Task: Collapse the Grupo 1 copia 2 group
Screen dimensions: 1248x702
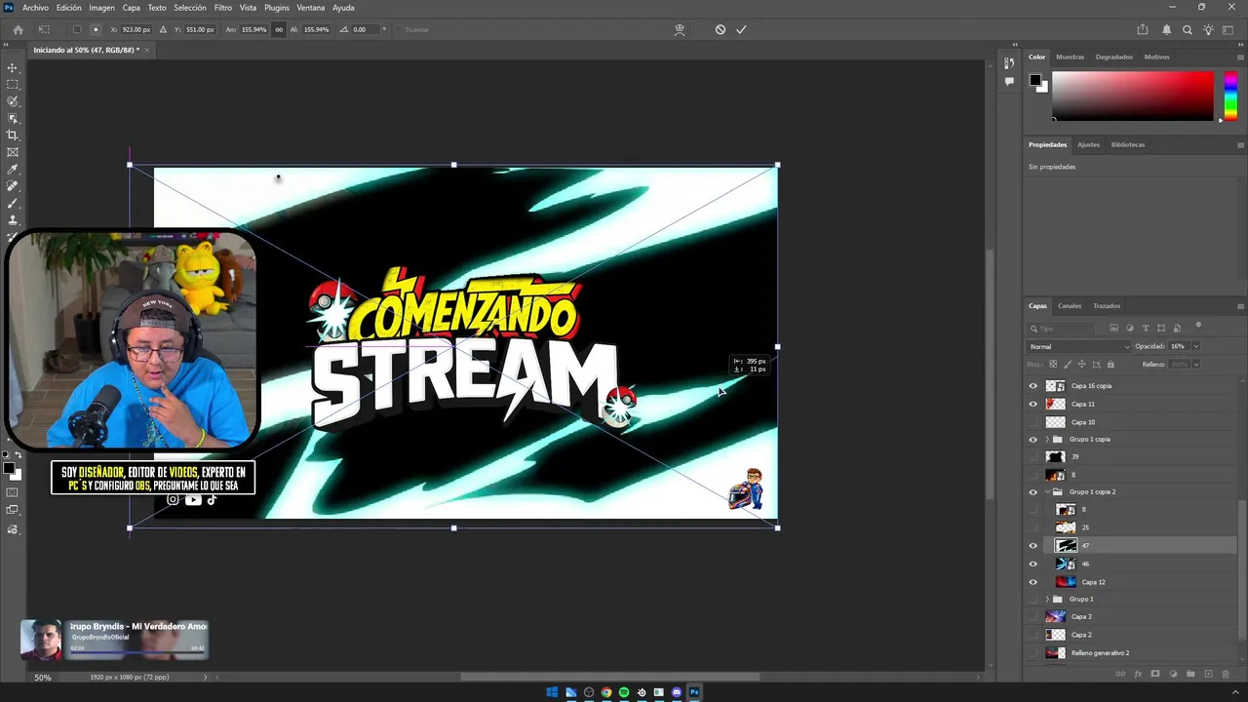Action: [1047, 492]
